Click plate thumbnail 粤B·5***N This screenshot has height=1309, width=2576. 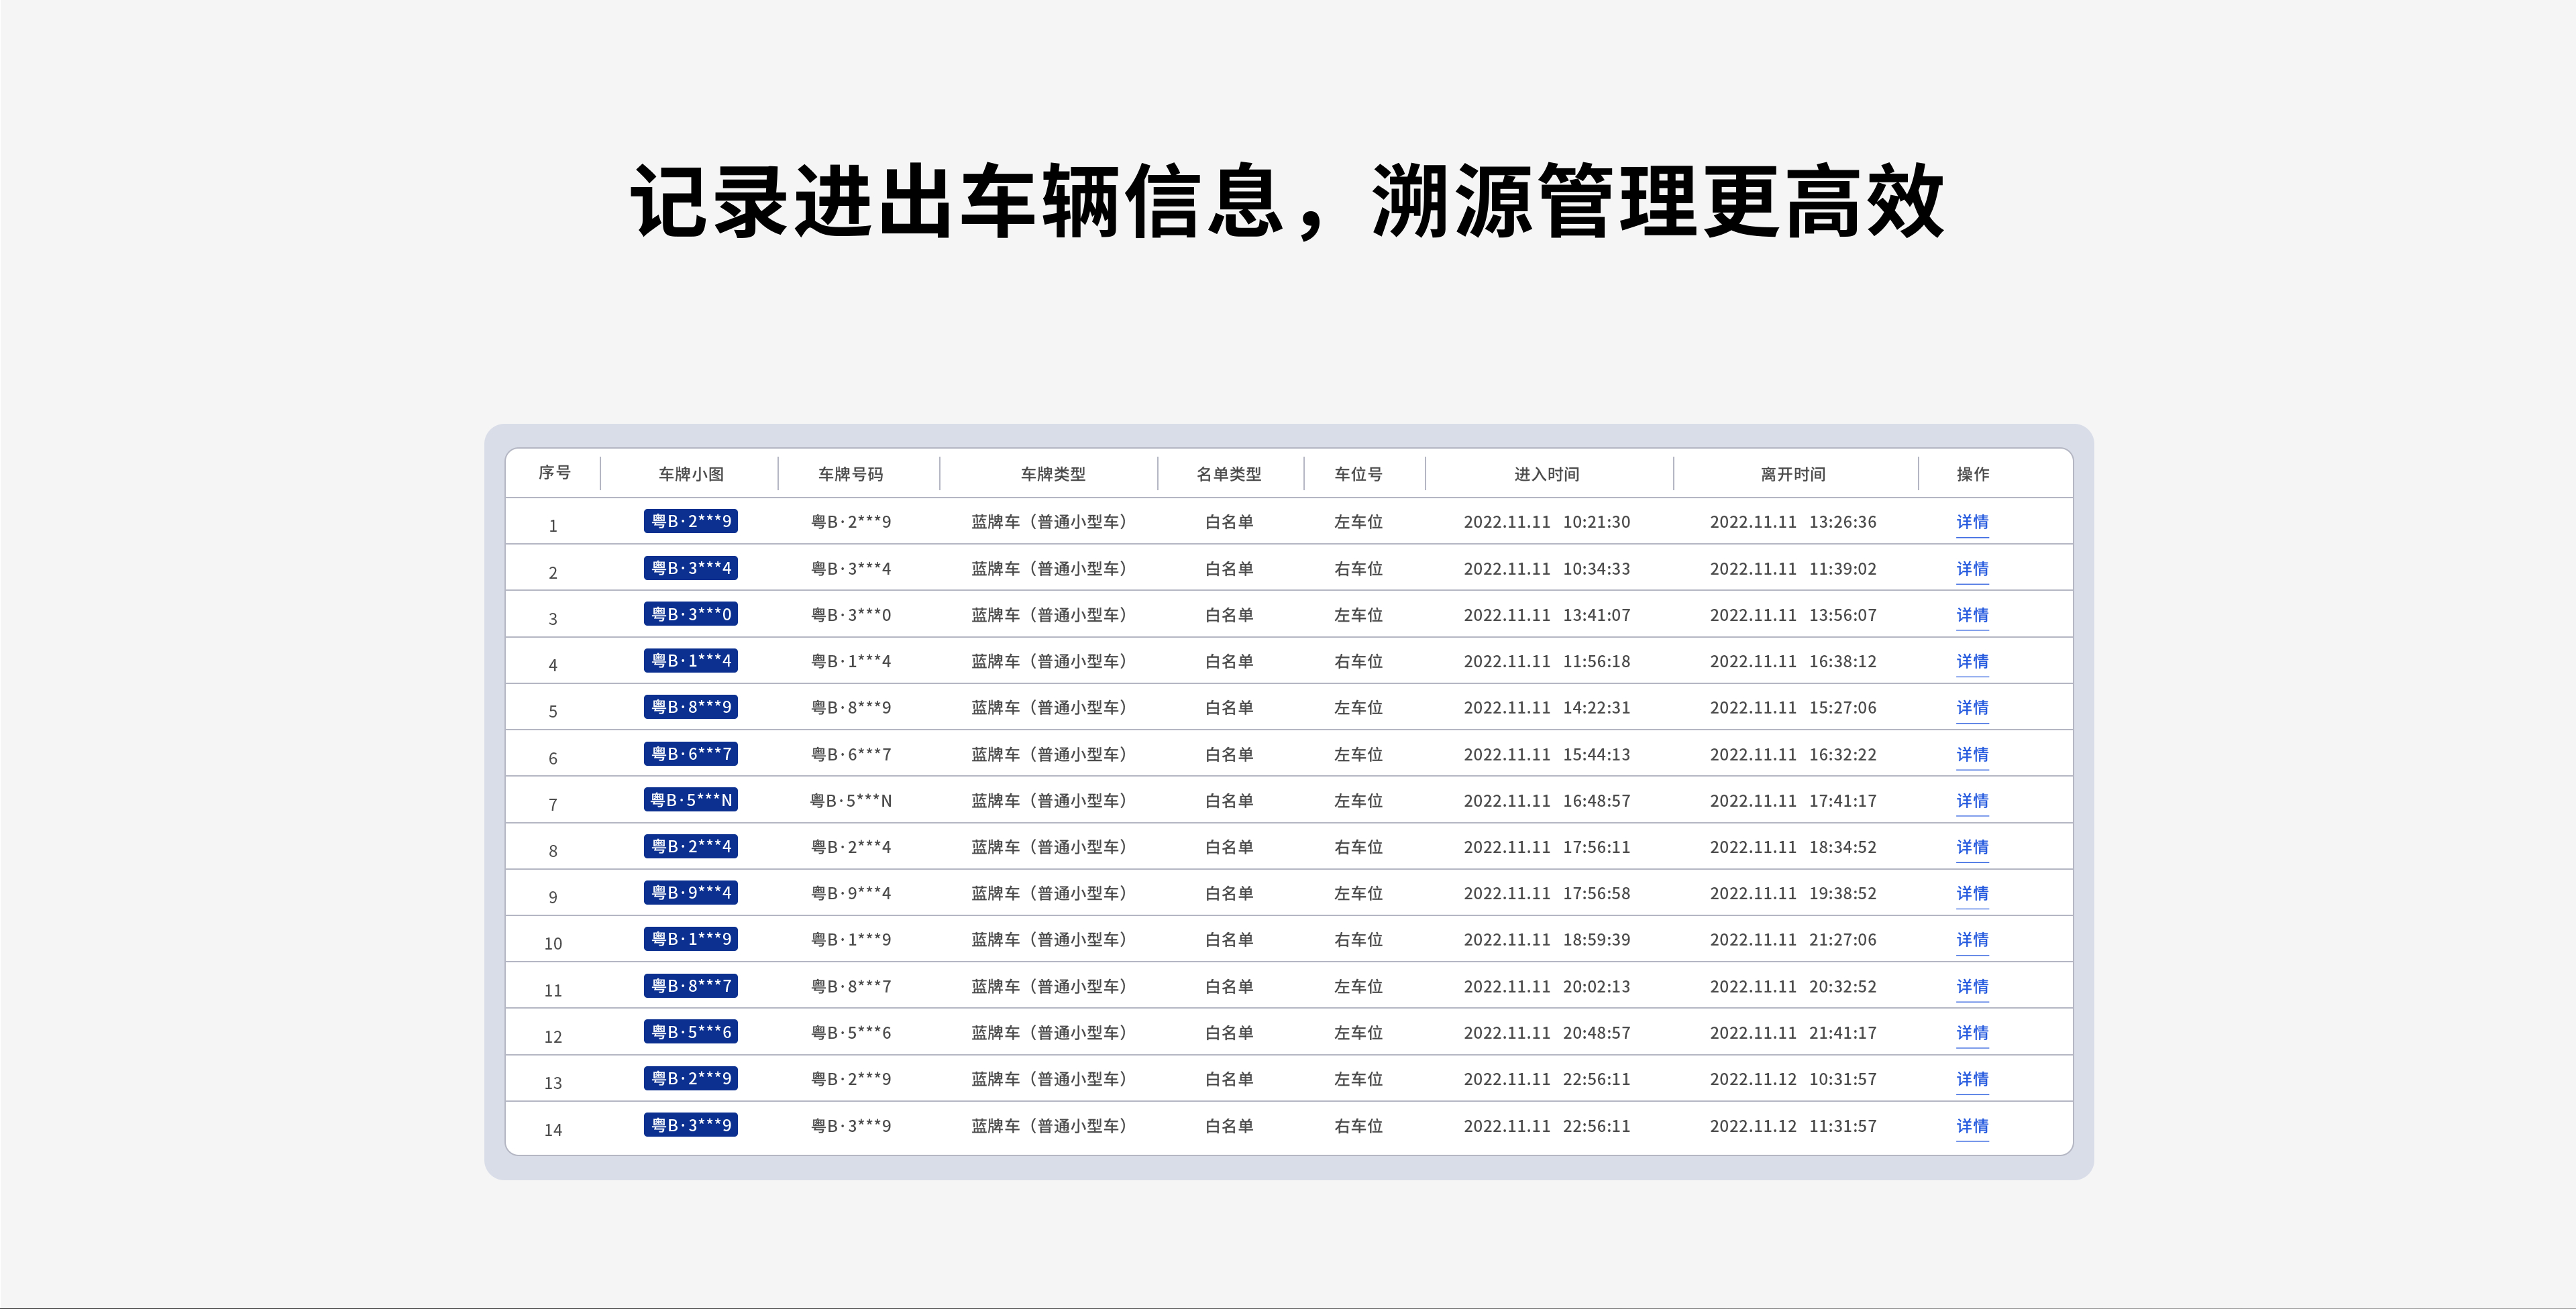click(691, 800)
